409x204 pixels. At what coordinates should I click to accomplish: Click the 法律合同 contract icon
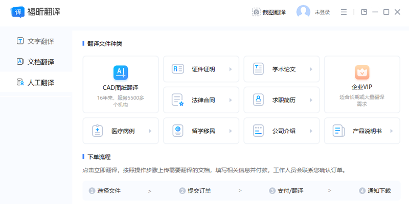pos(178,100)
